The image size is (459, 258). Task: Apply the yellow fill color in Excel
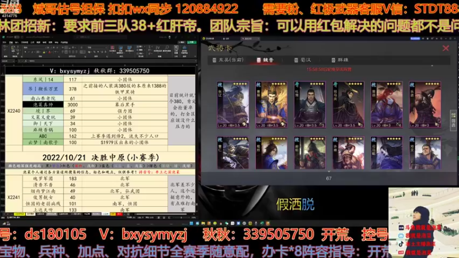tap(44, 52)
